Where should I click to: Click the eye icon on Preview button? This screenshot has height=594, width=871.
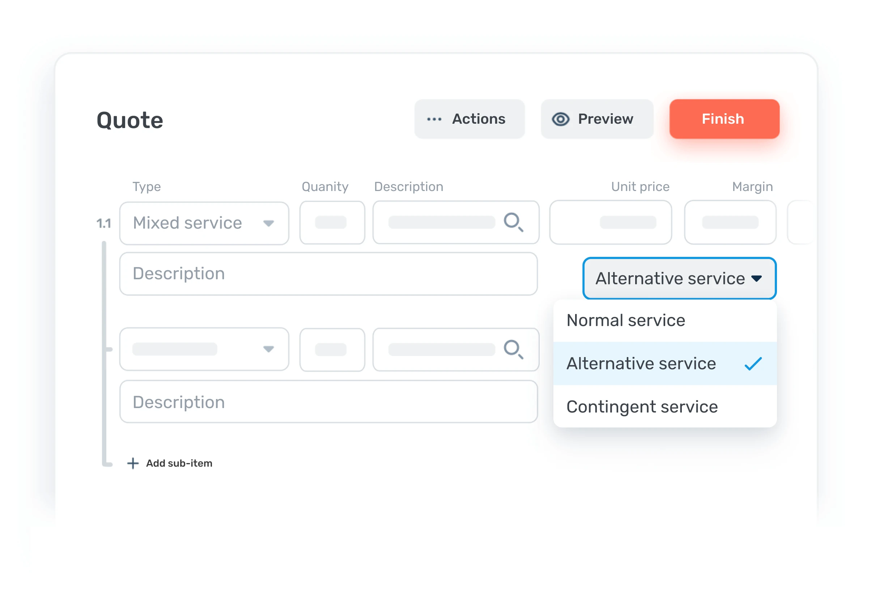click(560, 119)
